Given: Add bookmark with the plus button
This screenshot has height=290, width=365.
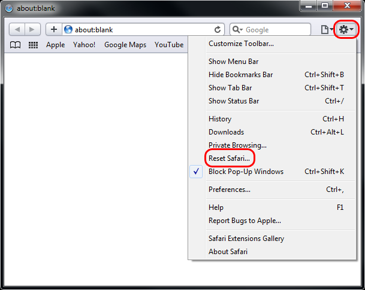Looking at the screenshot, I should coord(54,29).
